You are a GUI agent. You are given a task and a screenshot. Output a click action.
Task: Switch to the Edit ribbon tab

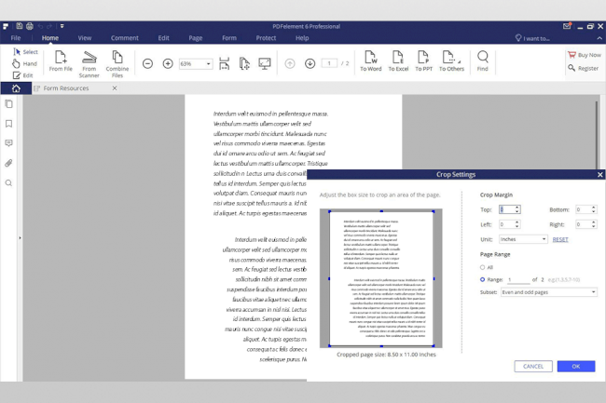(163, 38)
